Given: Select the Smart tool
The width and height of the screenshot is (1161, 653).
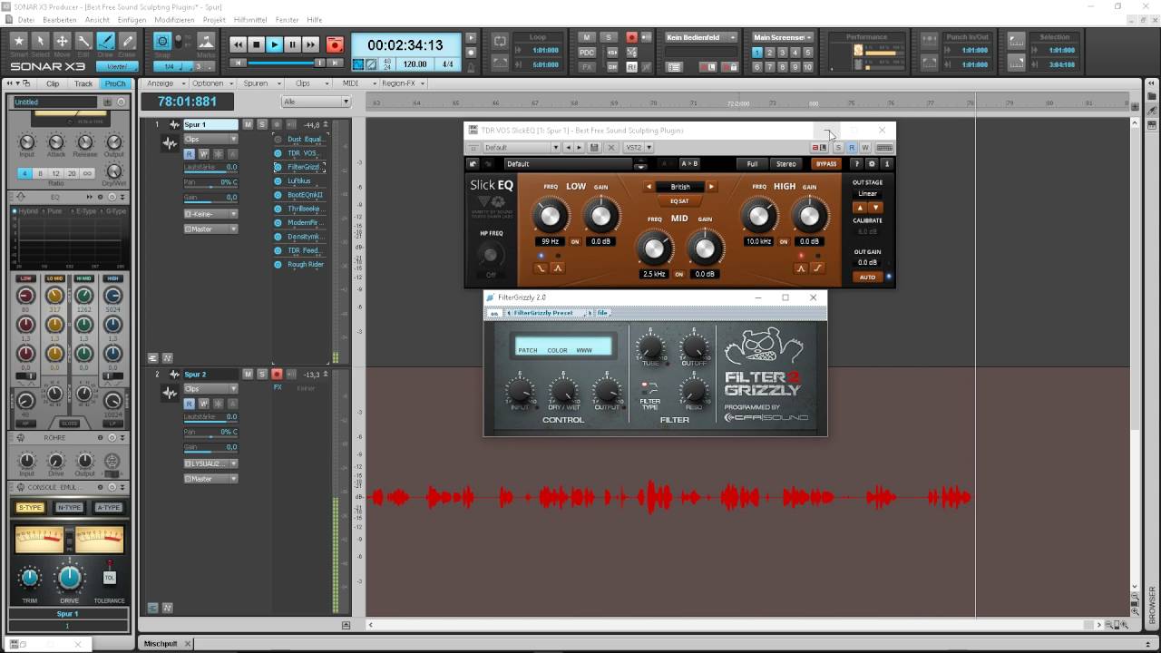Looking at the screenshot, I should (x=18, y=41).
